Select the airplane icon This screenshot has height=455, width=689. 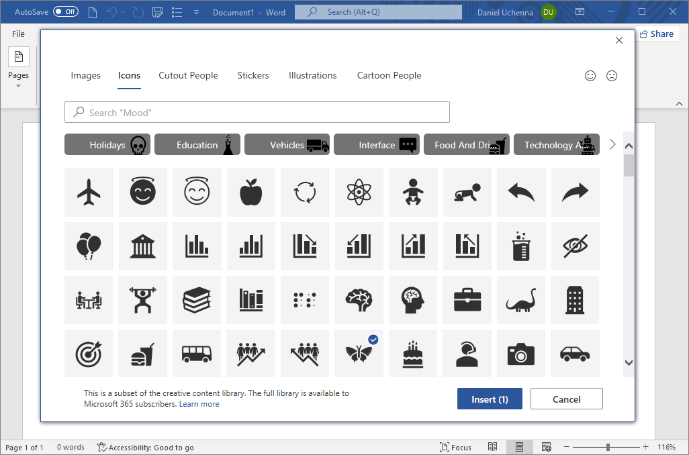89,192
